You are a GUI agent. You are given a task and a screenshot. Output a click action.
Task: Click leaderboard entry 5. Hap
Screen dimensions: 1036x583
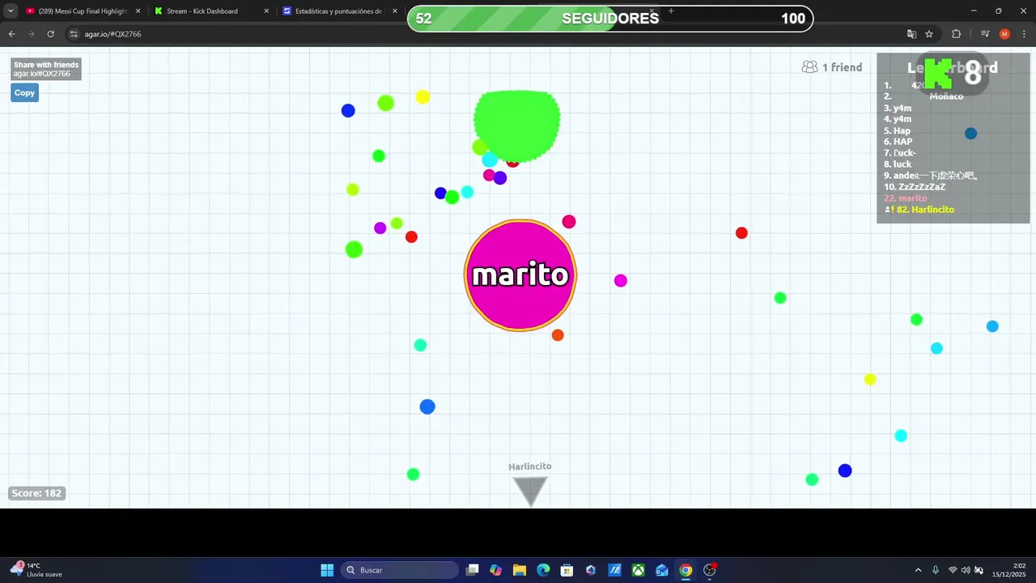click(x=898, y=130)
